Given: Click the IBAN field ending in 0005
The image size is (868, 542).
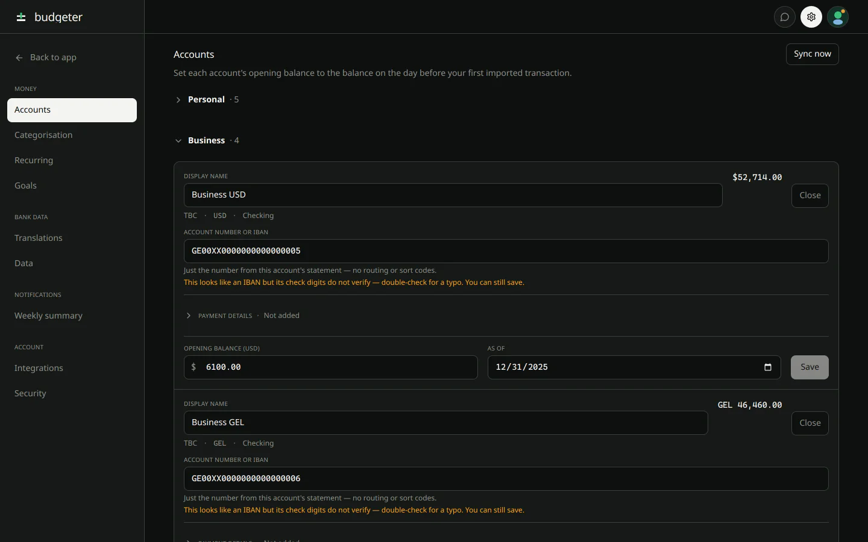Looking at the screenshot, I should (x=506, y=251).
